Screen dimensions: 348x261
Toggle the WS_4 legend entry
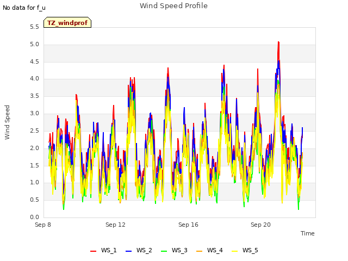coord(209,250)
